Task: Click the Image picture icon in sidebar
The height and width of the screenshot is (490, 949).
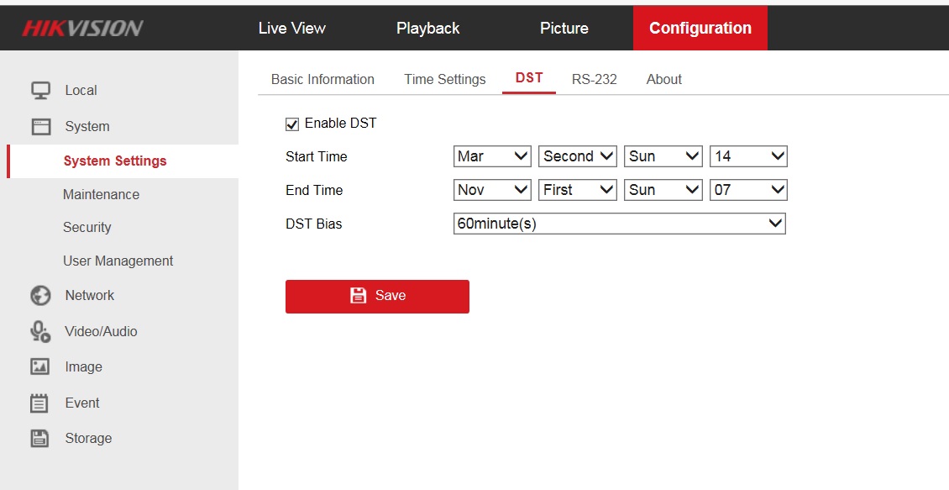Action: tap(40, 366)
